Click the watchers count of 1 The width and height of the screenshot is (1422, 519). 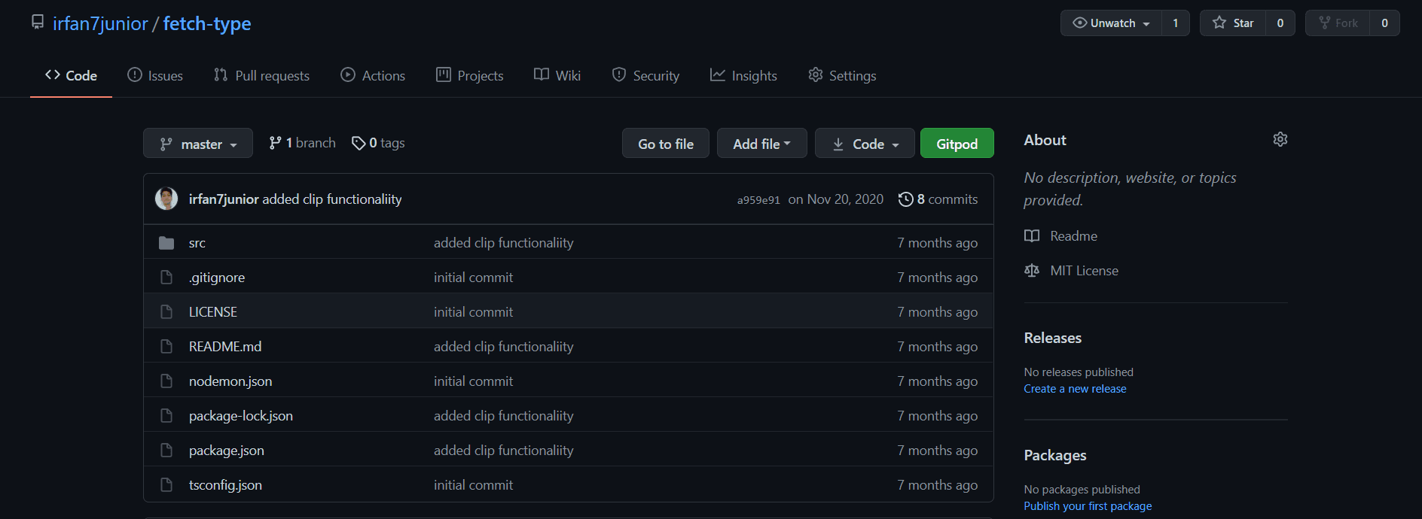point(1176,23)
